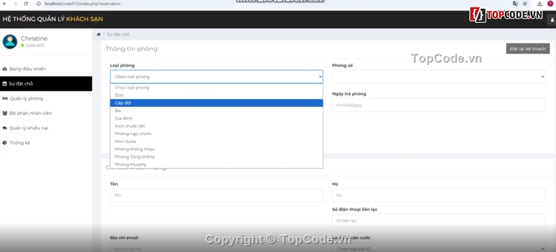This screenshot has height=252, width=556.
Task: Open Bảng điều khiển in the sidebar
Action: click(x=27, y=69)
